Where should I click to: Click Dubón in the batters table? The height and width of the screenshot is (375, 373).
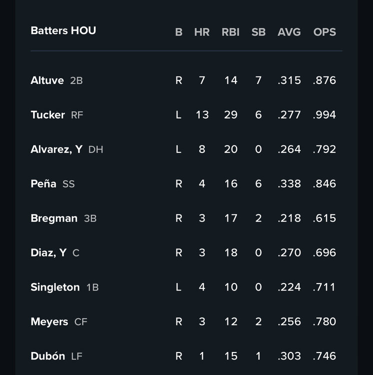click(47, 356)
